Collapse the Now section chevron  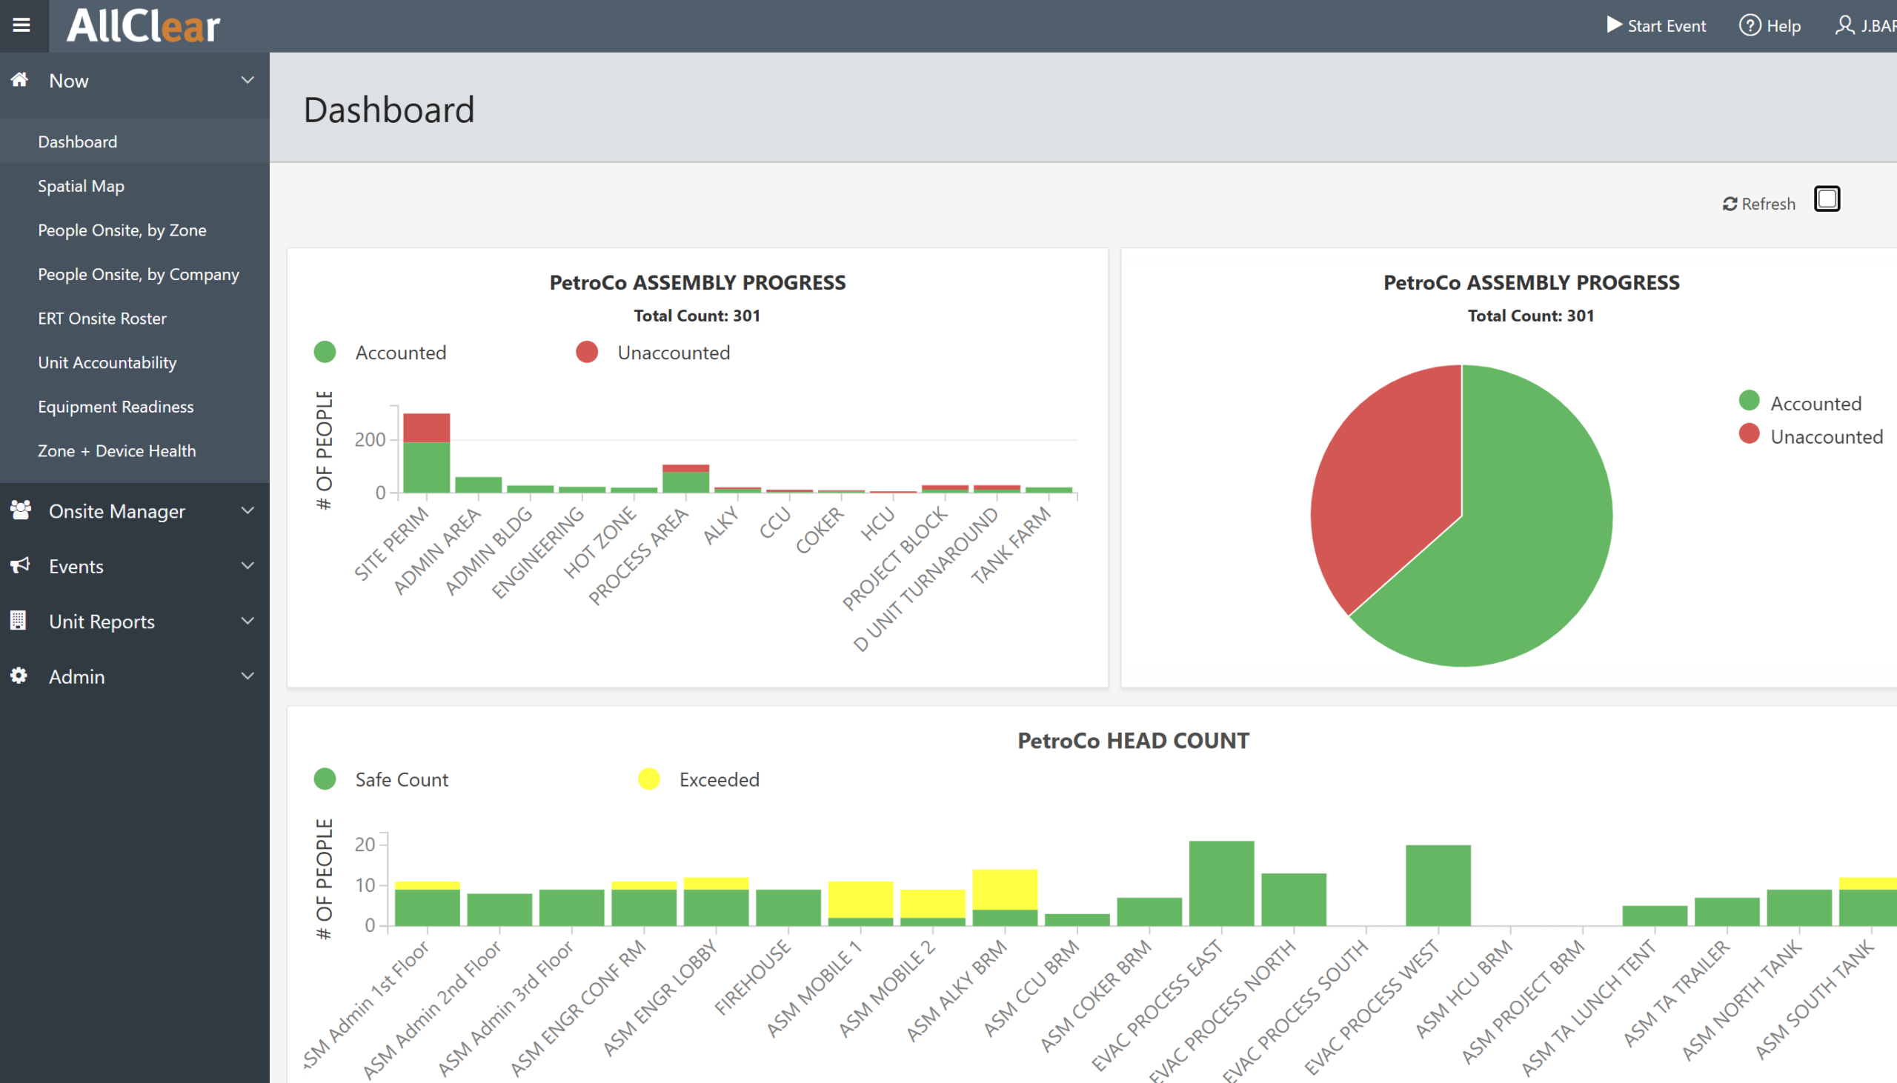click(247, 80)
